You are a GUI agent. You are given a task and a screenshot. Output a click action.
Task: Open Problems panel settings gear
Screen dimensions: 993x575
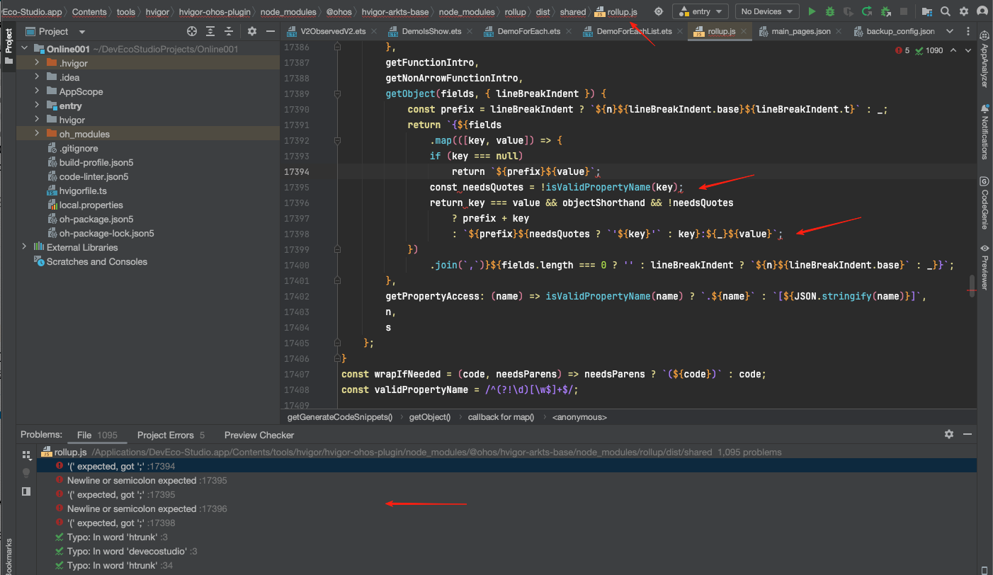coord(949,434)
